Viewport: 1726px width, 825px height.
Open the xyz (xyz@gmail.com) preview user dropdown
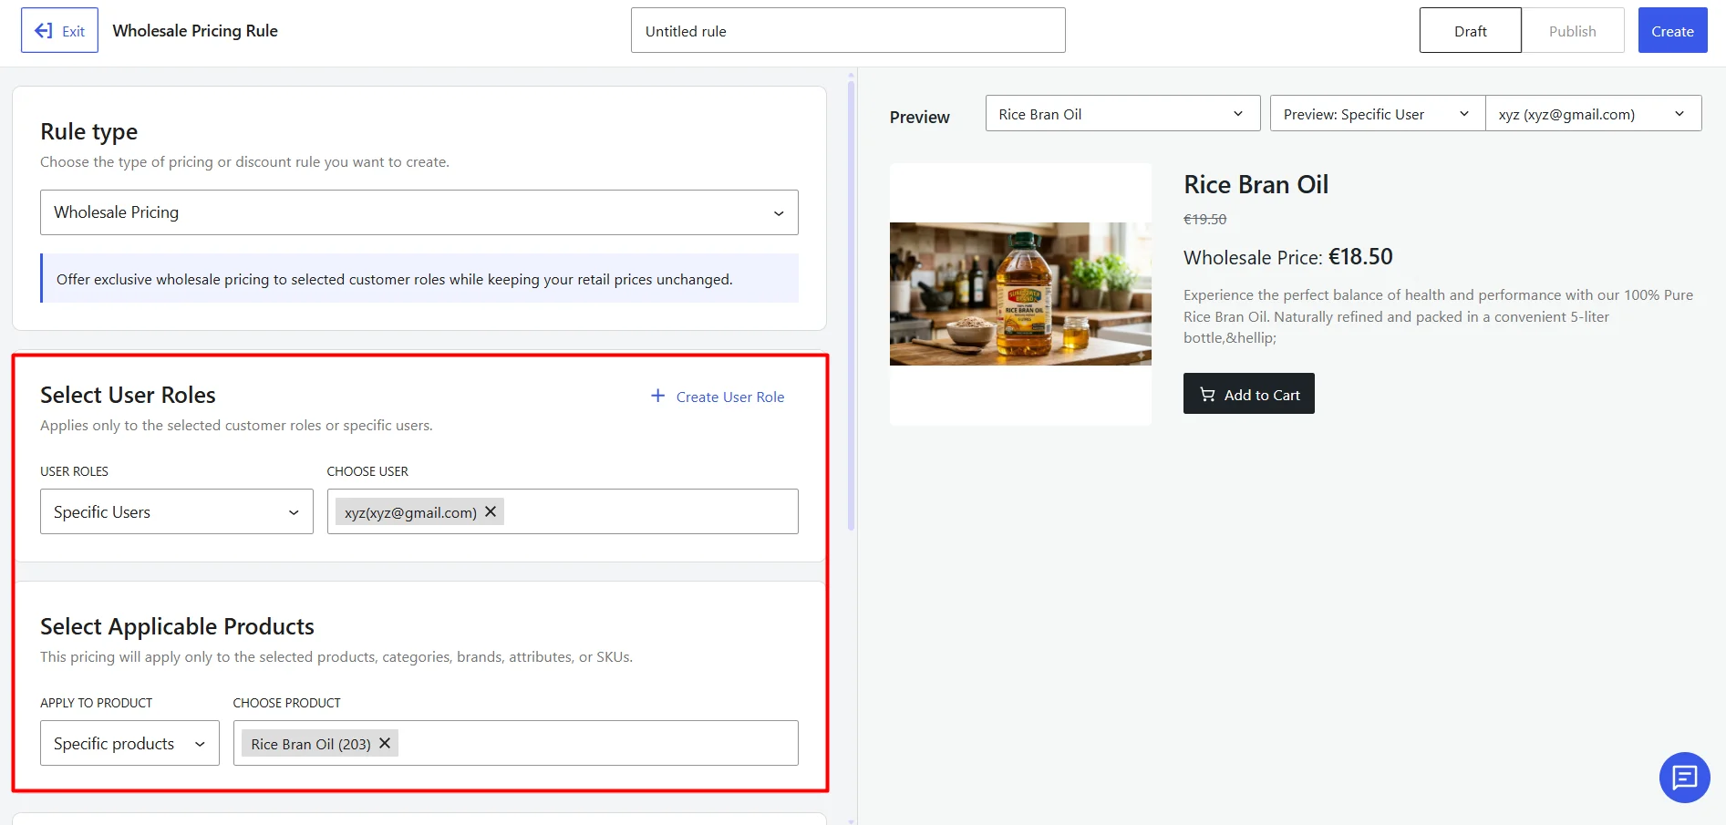(1593, 113)
